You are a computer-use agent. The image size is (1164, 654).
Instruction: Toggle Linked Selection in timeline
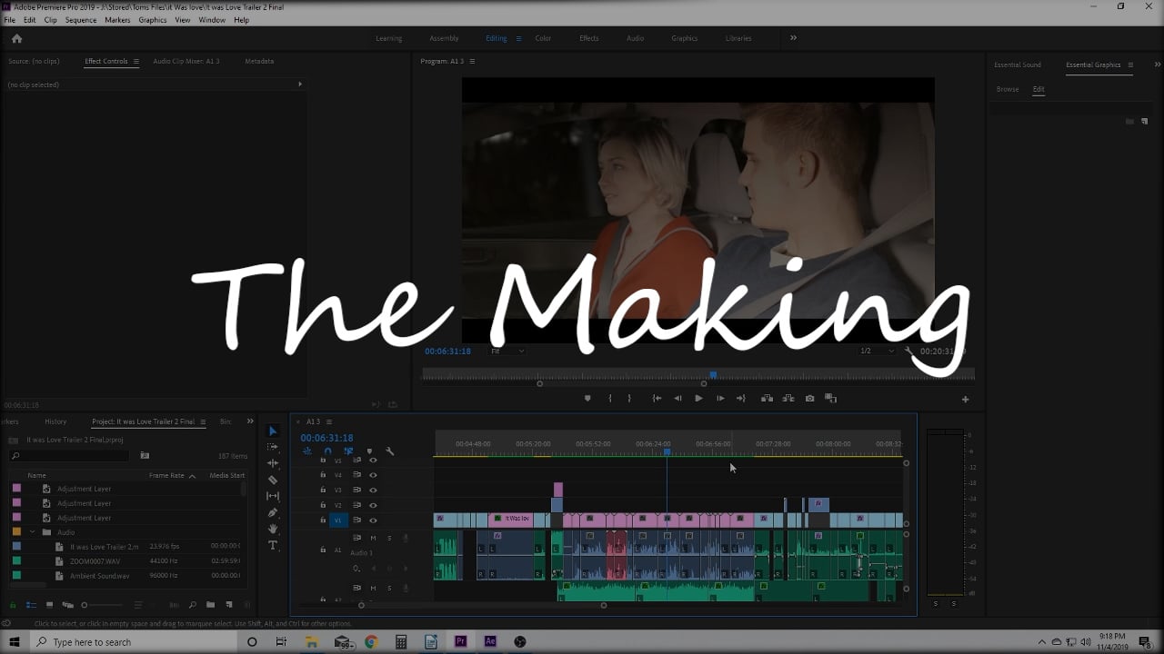point(348,451)
